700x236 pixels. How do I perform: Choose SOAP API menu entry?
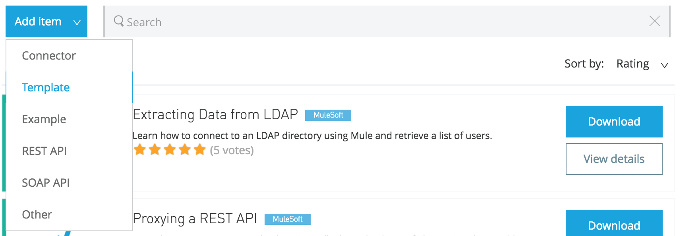[46, 183]
